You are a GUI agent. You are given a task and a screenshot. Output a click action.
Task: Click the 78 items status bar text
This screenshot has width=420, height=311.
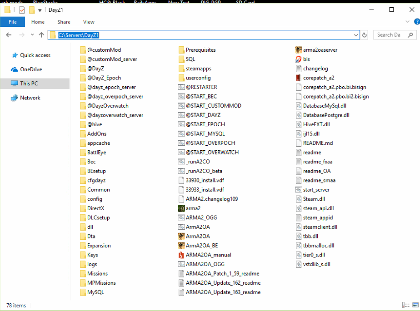16,306
